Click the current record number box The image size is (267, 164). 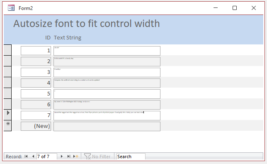pyautogui.click(x=47, y=157)
